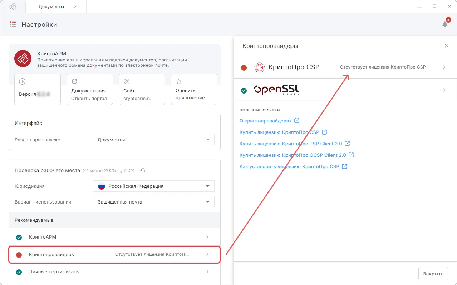Click external icon after Купить лицензию КриптоПро CSP
Image resolution: width=457 pixels, height=285 pixels.
(324, 132)
